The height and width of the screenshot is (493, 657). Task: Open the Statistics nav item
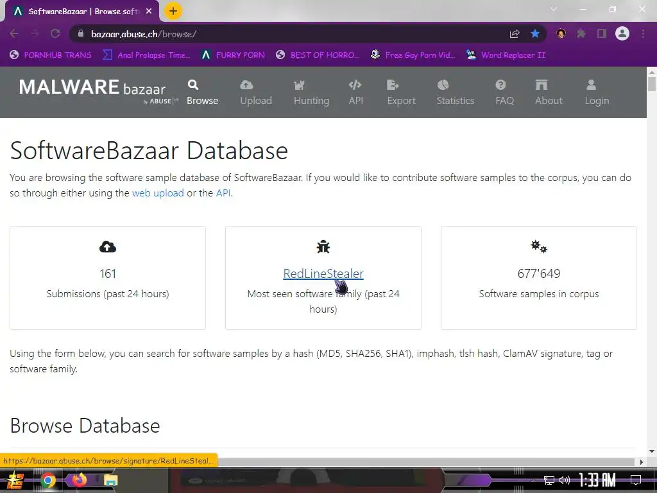[455, 92]
